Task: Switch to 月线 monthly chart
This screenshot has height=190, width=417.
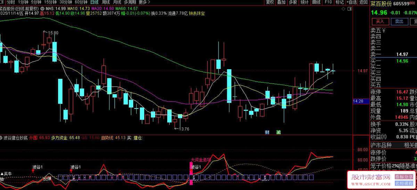Action: coord(117,2)
